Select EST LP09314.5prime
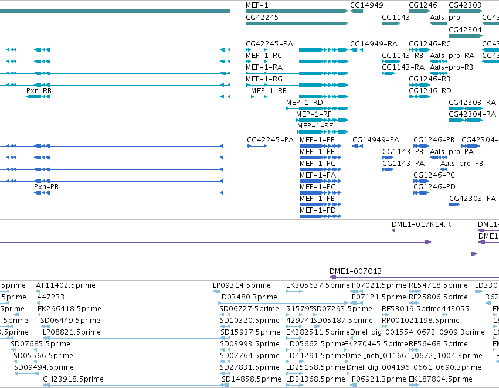Viewport: 499px width, 388px height. tap(216, 291)
